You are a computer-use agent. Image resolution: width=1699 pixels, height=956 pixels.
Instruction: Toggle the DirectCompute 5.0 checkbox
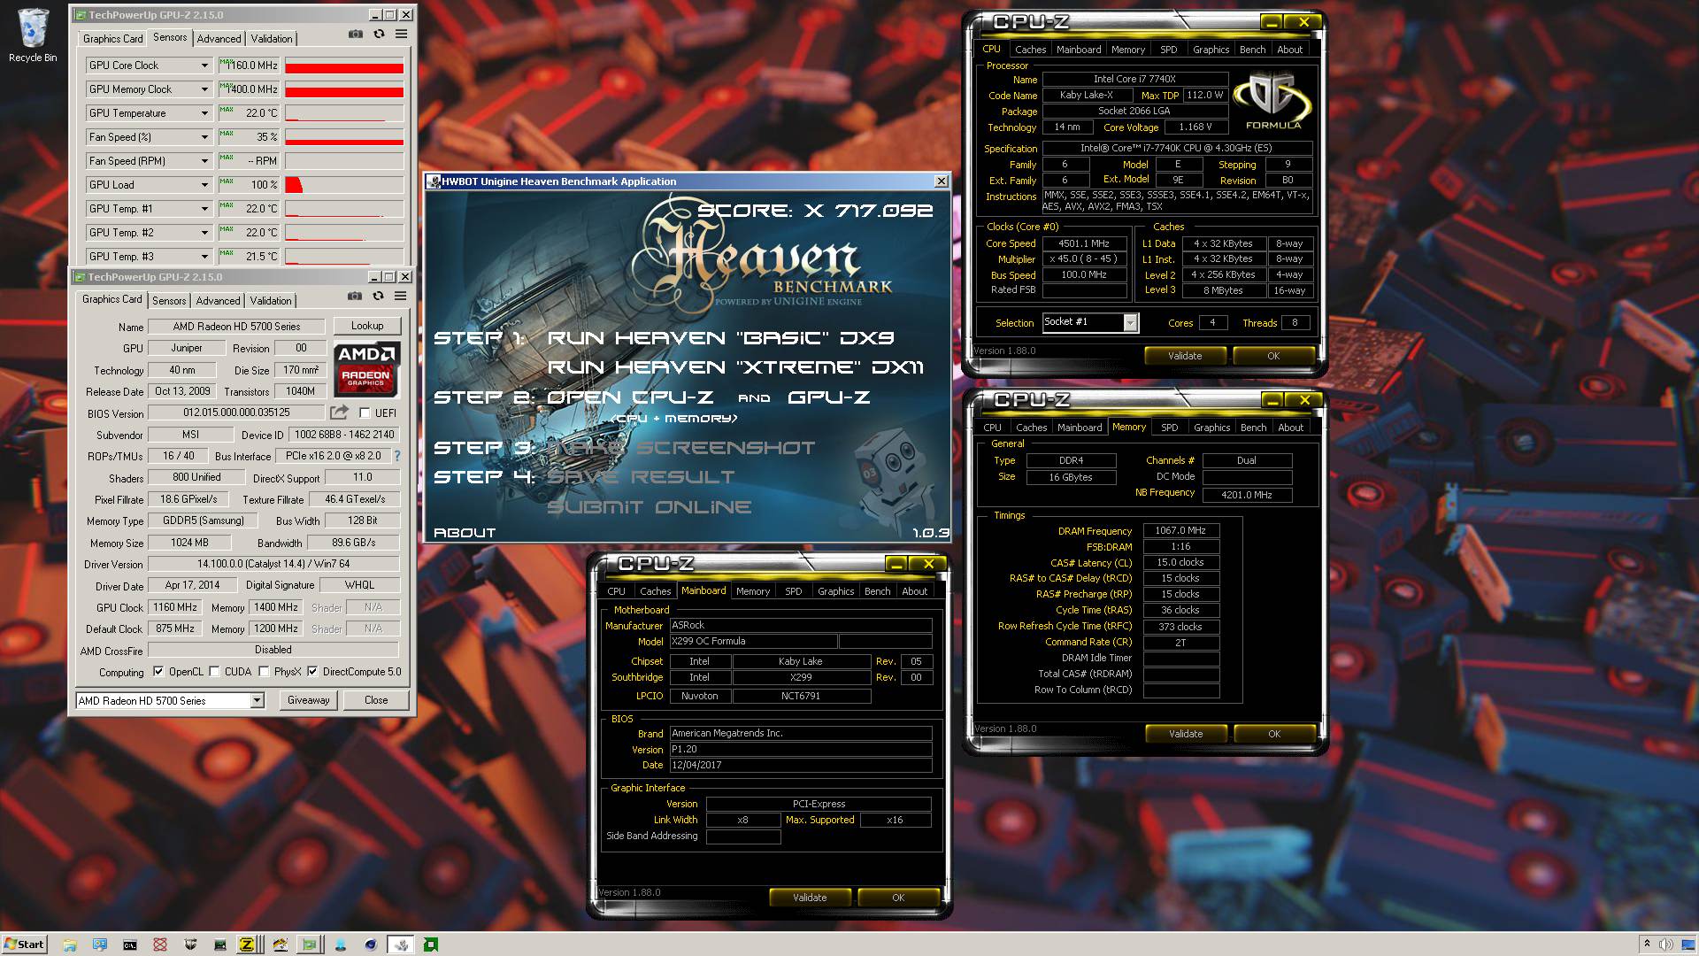(x=312, y=672)
